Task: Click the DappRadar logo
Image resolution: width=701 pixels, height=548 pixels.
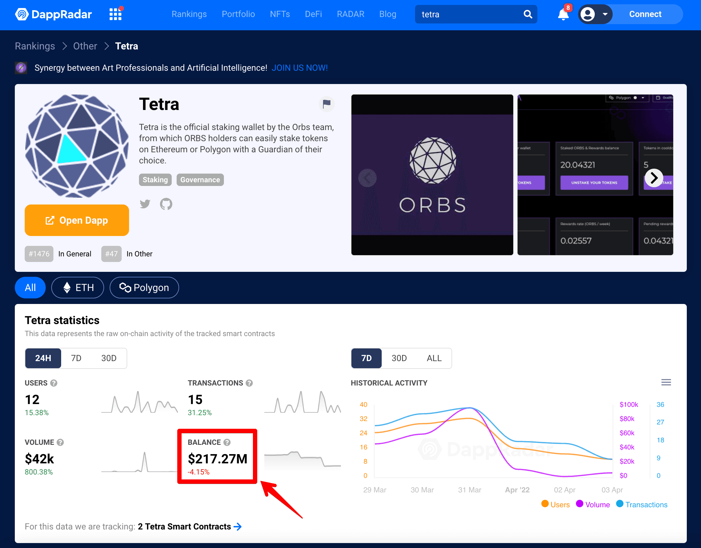Action: 53,14
